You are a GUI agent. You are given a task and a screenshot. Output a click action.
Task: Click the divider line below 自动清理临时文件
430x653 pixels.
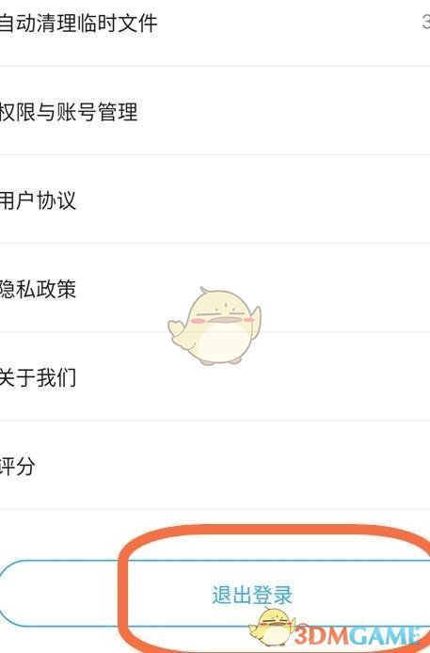[215, 66]
